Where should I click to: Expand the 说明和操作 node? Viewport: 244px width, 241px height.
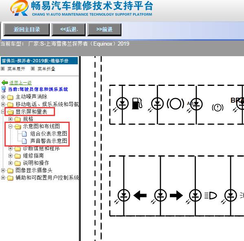(x=10, y=163)
